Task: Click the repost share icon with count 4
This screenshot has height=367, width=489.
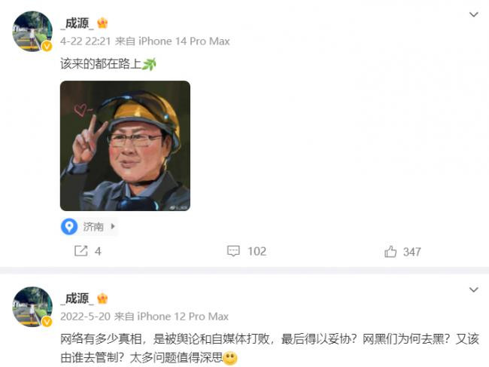Action: [x=80, y=251]
